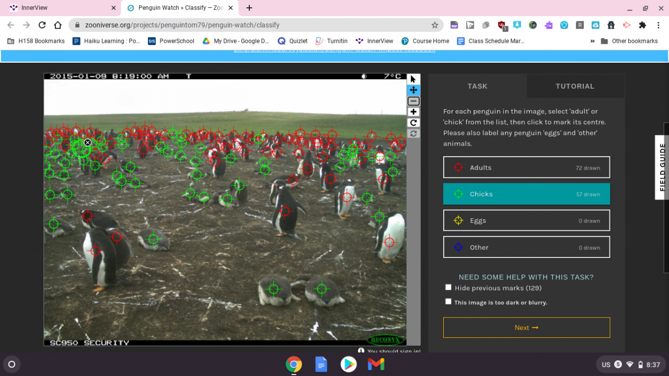669x376 pixels.
Task: Open the InnerView bookmark
Action: click(x=375, y=41)
